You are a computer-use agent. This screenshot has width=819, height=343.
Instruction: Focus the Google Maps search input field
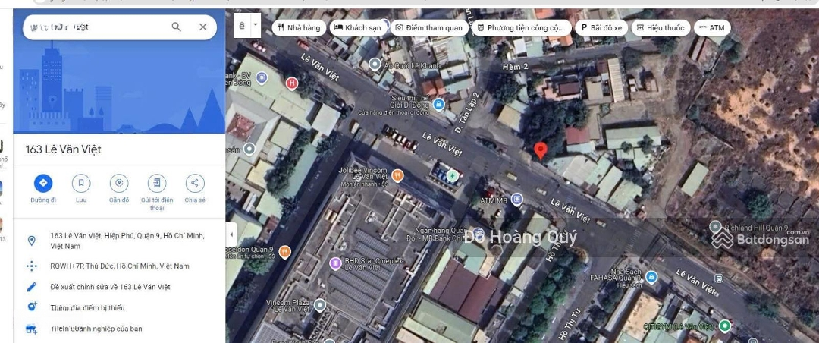[x=95, y=27]
